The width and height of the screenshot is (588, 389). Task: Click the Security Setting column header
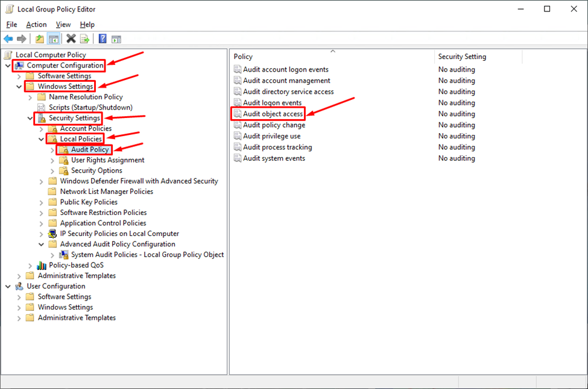pyautogui.click(x=462, y=57)
